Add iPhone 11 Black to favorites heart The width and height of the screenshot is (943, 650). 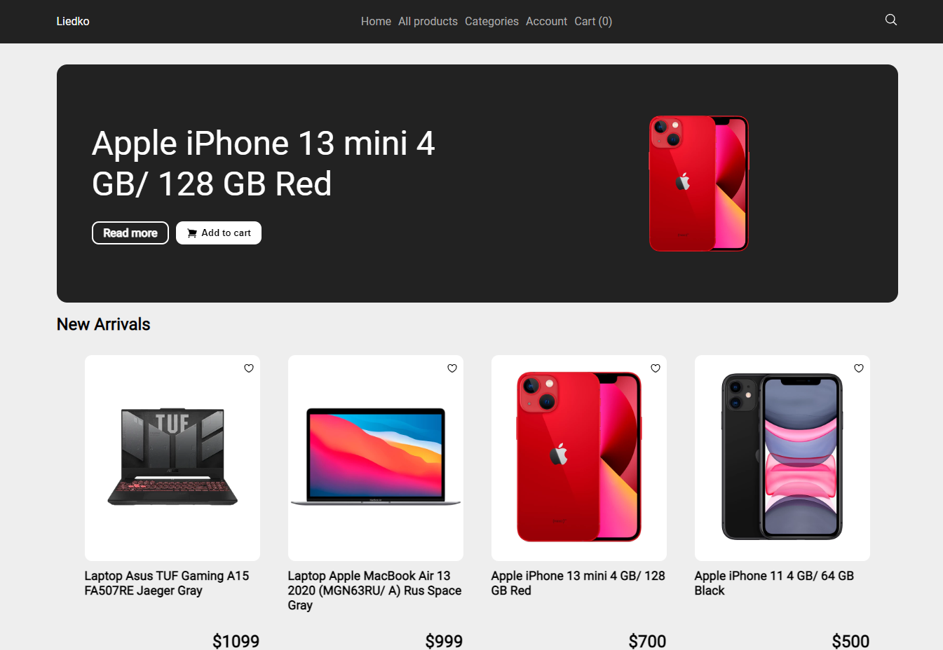point(858,368)
